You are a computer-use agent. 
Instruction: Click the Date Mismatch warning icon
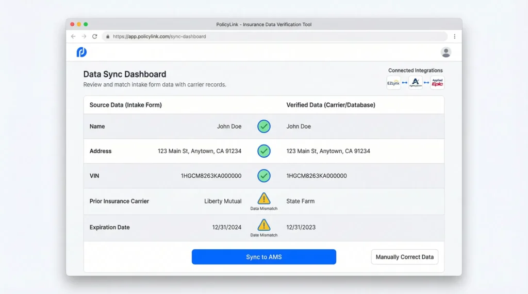(x=264, y=225)
